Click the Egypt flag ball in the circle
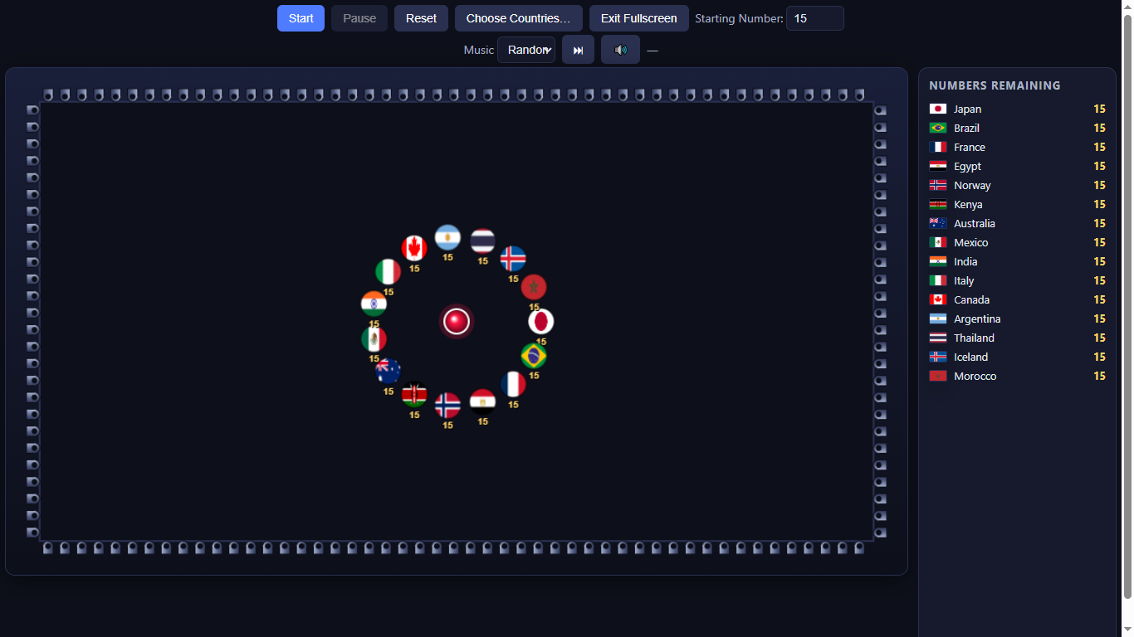 482,401
